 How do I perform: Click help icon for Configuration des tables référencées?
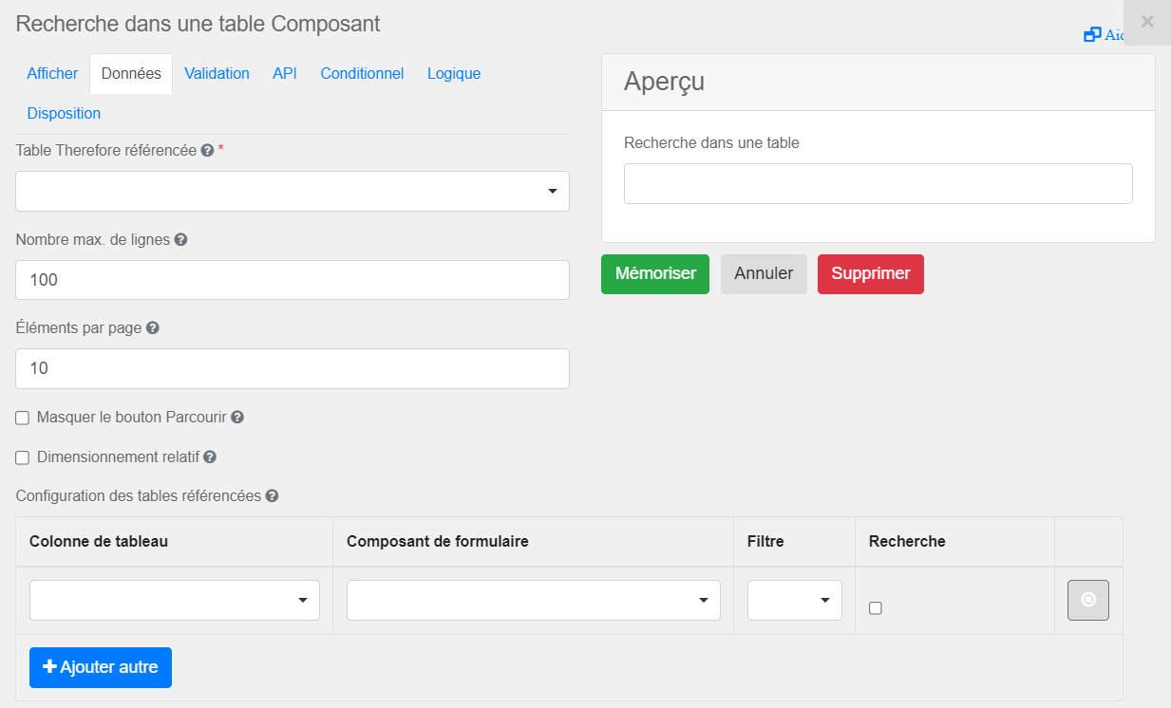[273, 495]
